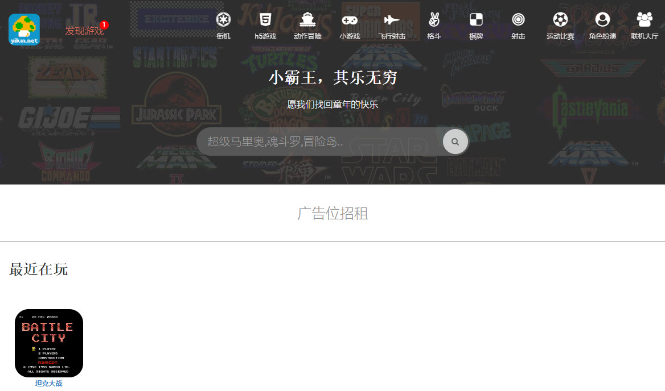Open the 射击 shooting target icon

[518, 24]
